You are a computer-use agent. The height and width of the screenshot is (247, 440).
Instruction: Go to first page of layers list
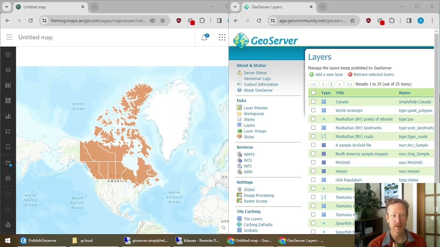tap(313, 84)
